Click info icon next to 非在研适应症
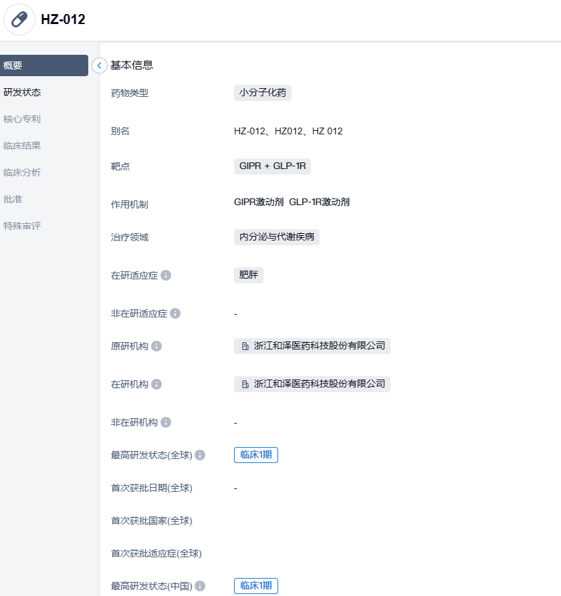The width and height of the screenshot is (561, 596). pyautogui.click(x=175, y=313)
